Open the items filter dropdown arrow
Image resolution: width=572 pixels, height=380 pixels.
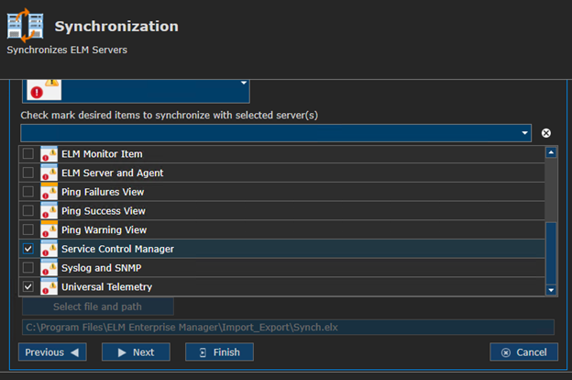coord(524,133)
